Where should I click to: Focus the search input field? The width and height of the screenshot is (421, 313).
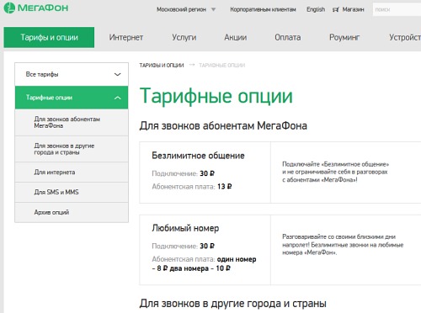pos(397,9)
